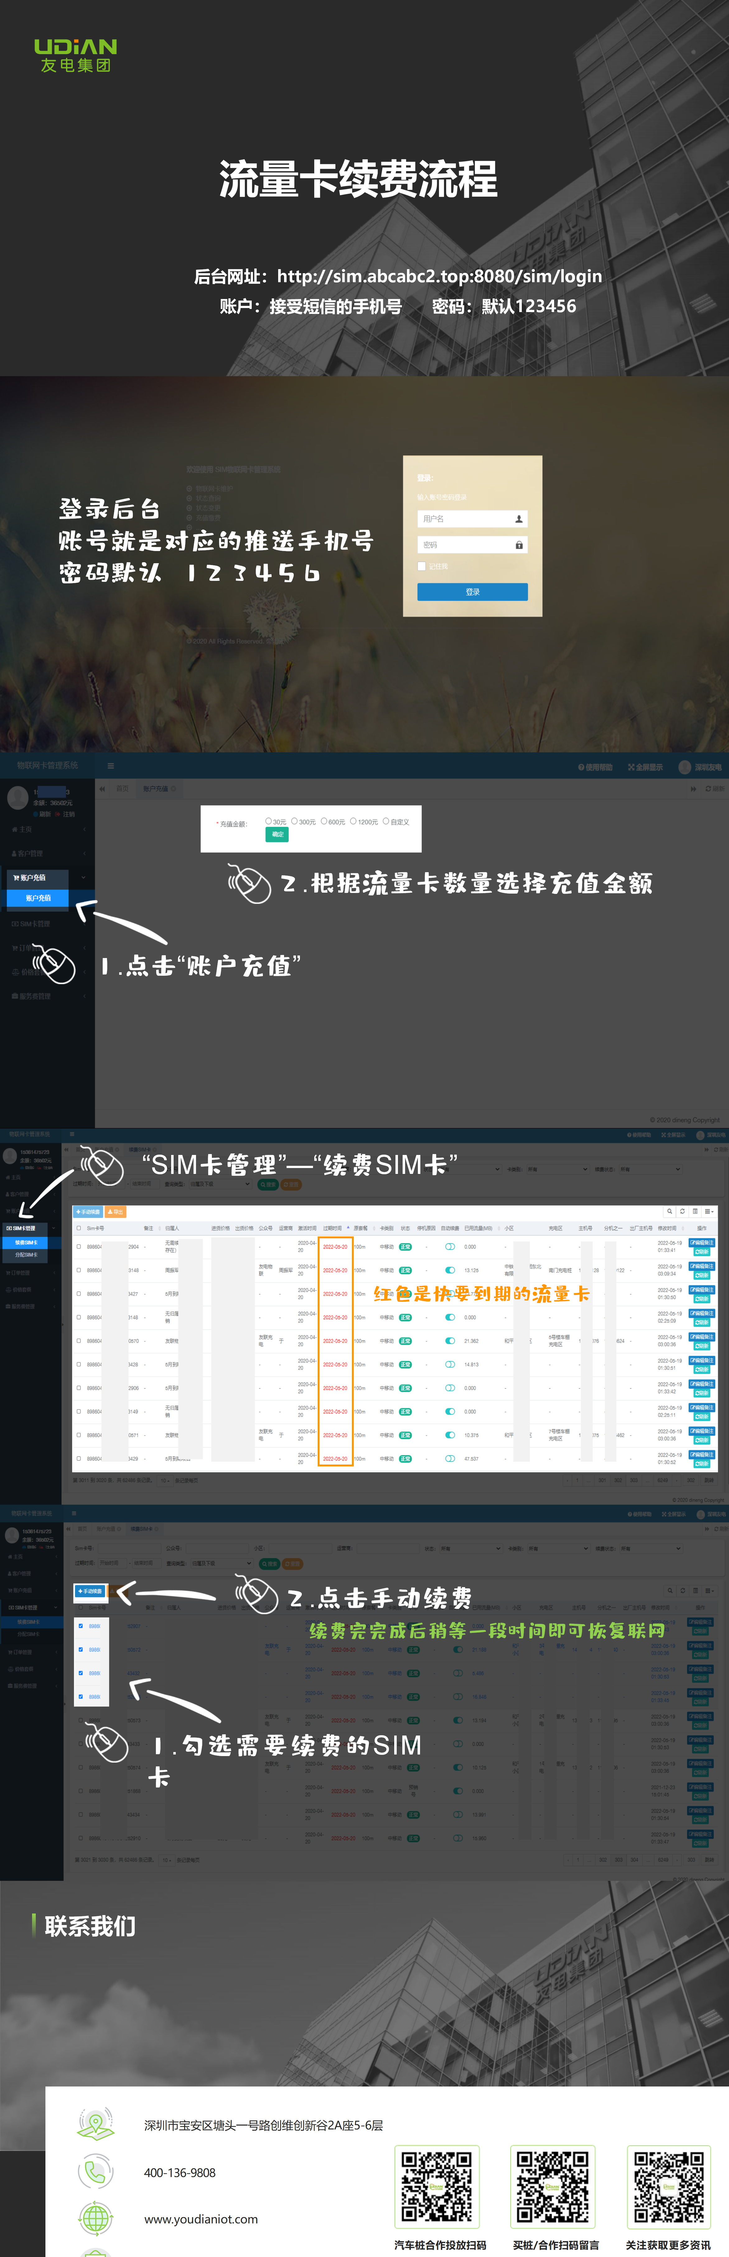Image resolution: width=729 pixels, height=2257 pixels.
Task: Tick the checkbox of the SIM row ending 3427
Action: point(79,1294)
